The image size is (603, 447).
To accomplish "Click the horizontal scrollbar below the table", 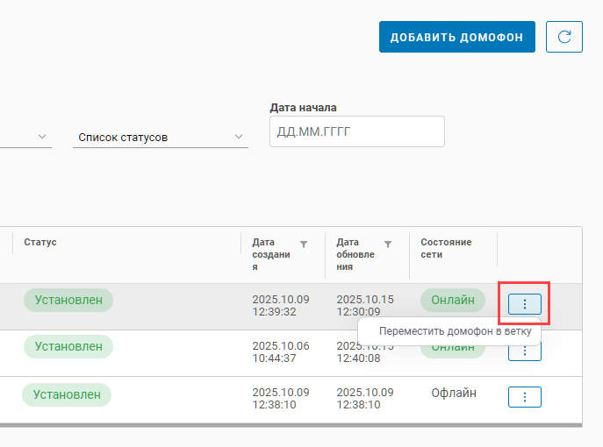I will click(290, 426).
